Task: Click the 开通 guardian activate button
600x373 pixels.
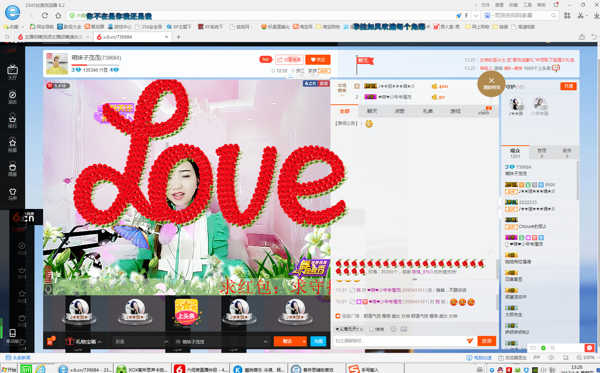Action: click(568, 86)
